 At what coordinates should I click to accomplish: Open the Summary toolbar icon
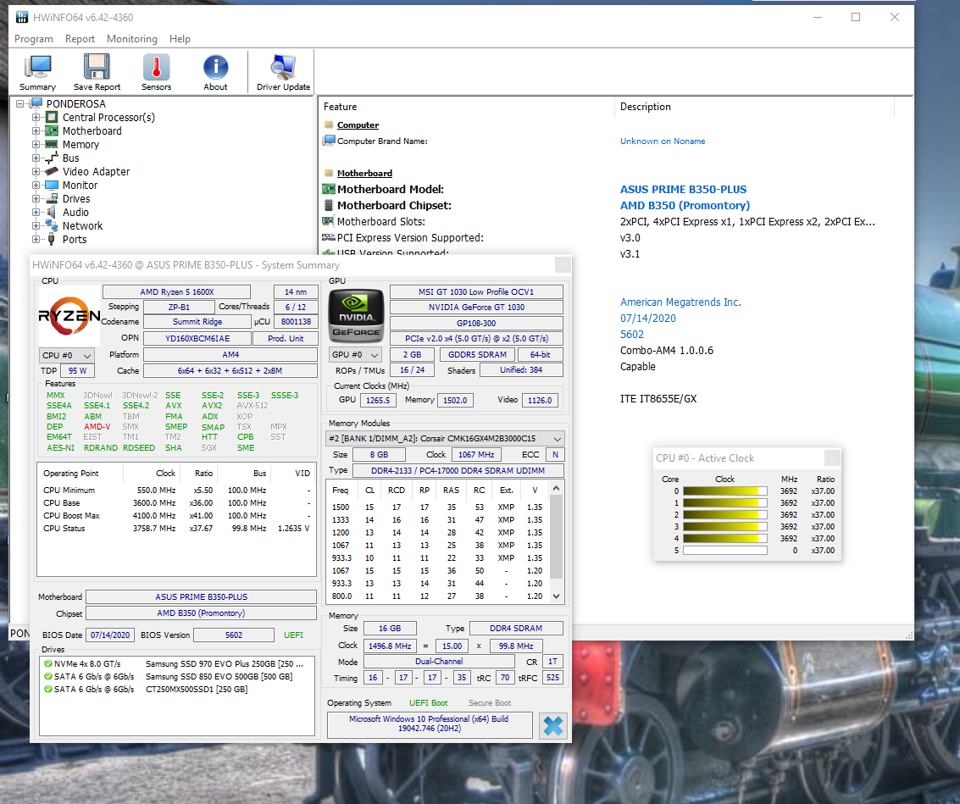37,67
